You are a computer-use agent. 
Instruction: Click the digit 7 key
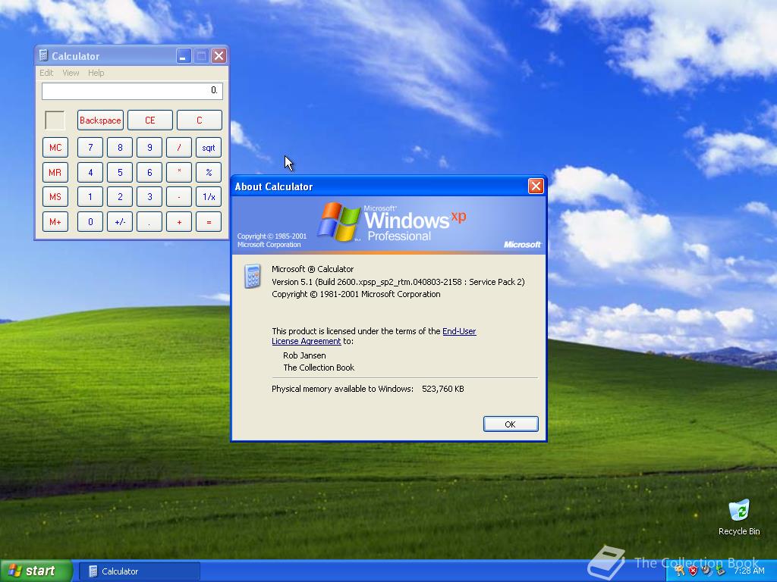coord(90,148)
